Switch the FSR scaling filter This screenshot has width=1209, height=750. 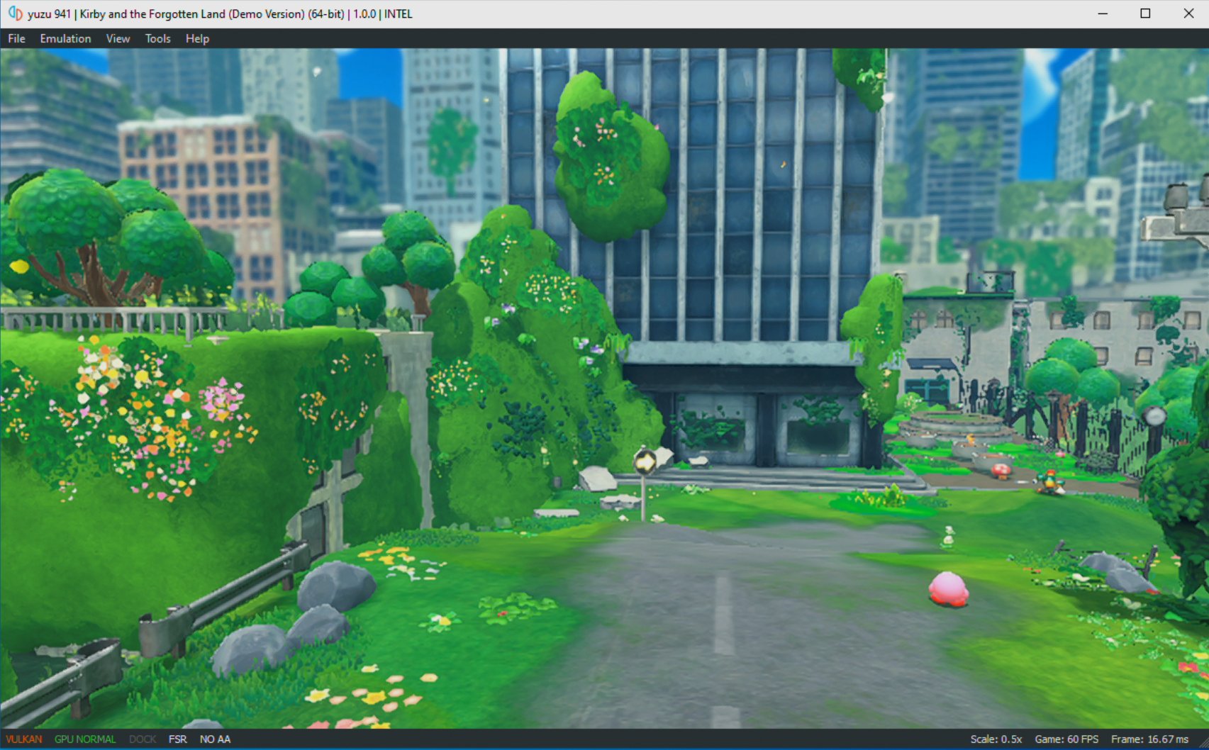coord(178,739)
